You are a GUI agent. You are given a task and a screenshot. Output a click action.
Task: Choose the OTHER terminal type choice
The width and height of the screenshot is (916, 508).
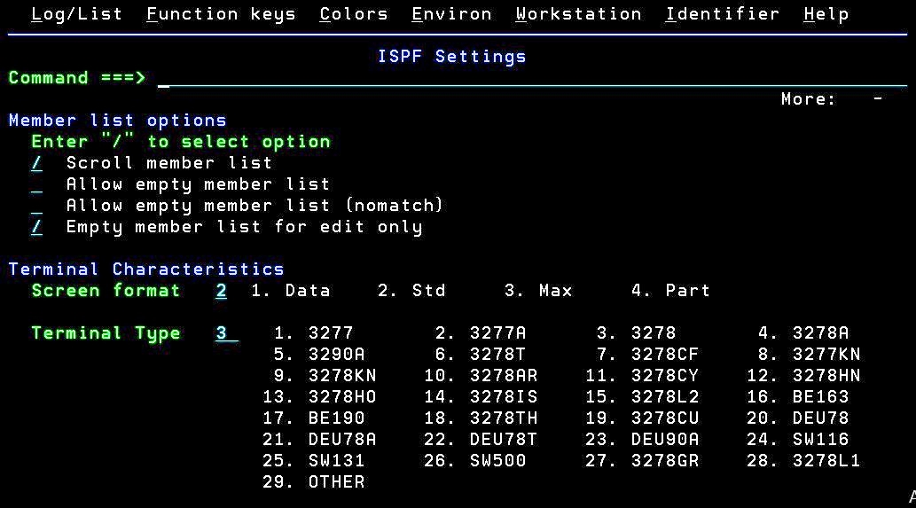(336, 482)
